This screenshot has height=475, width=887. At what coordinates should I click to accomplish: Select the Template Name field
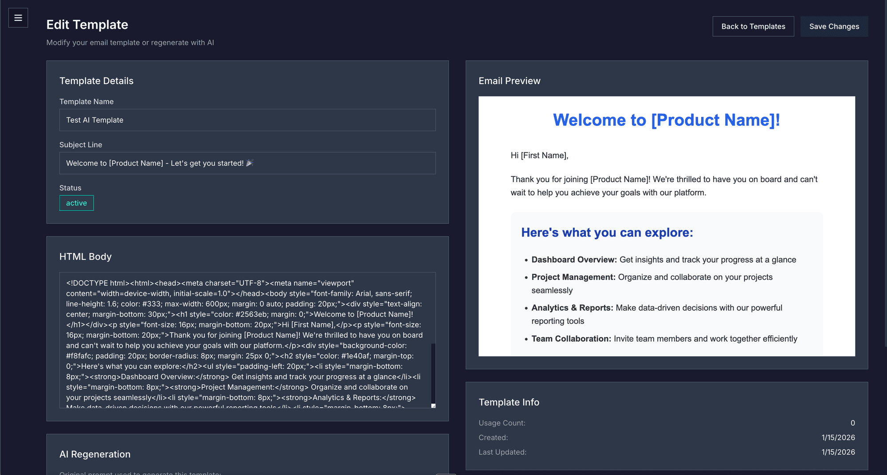coord(247,120)
